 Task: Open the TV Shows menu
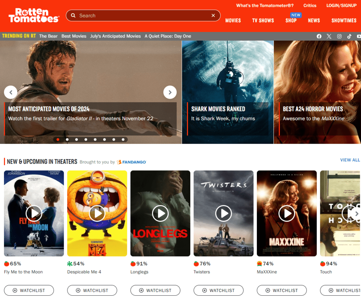[x=263, y=21]
